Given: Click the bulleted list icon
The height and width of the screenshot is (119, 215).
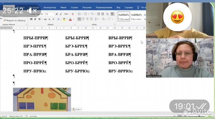Looking at the screenshot, I should pos(79,14).
